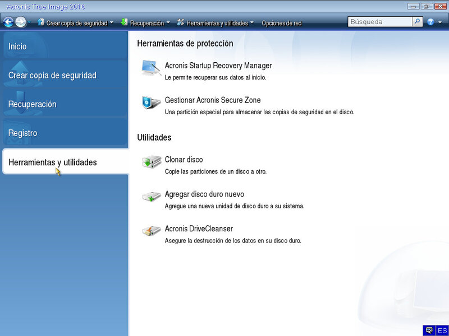This screenshot has height=336, width=449.
Task: Expand the Recuperación toolbar dropdown arrow
Action: pos(168,22)
